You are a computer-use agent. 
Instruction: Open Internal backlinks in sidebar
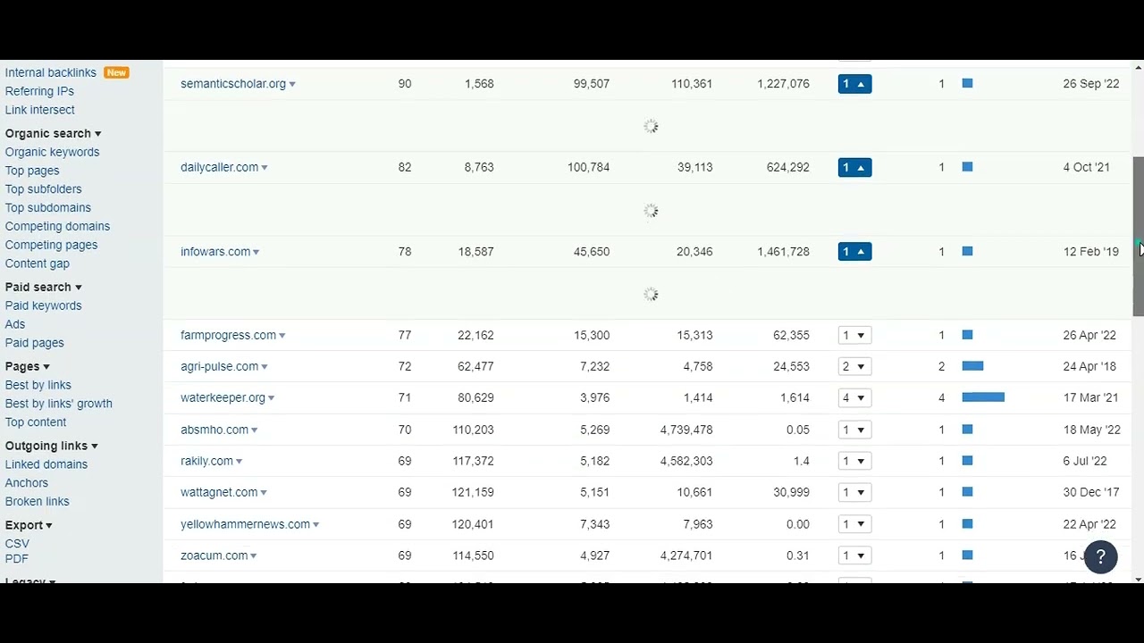(51, 73)
